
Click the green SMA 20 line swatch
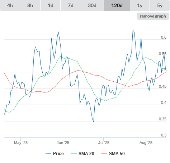[x=74, y=154]
